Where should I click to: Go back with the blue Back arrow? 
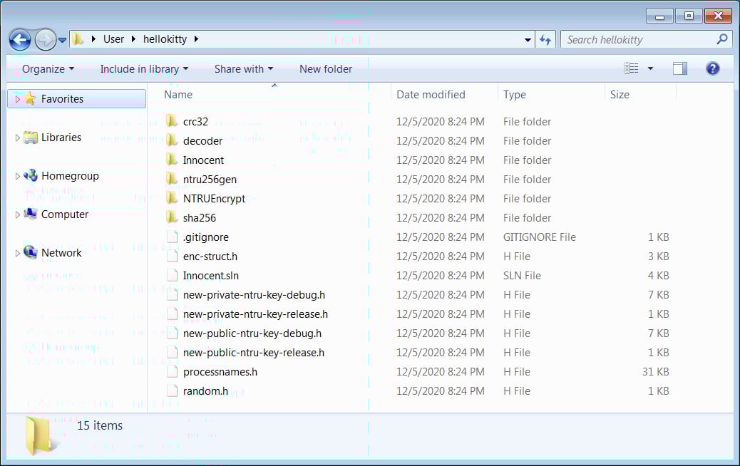[x=20, y=40]
